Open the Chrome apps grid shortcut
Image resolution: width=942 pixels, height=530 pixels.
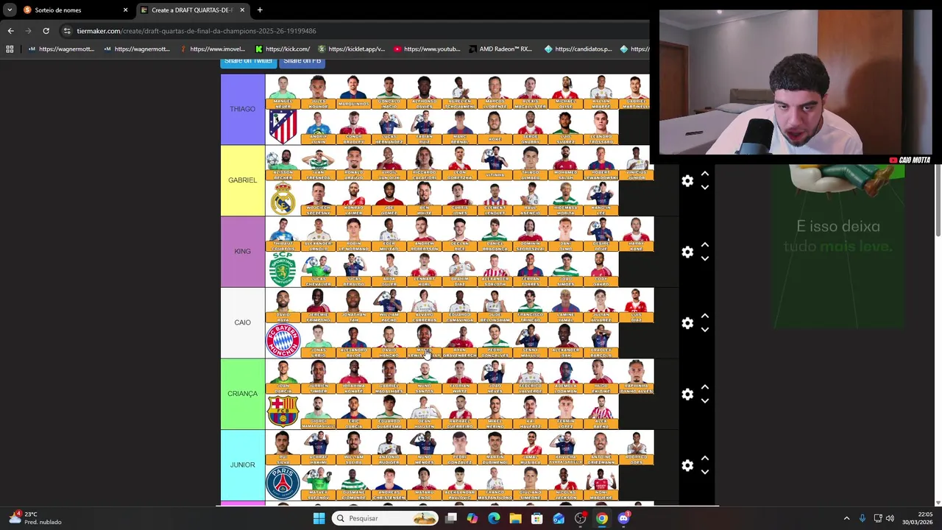[10, 49]
